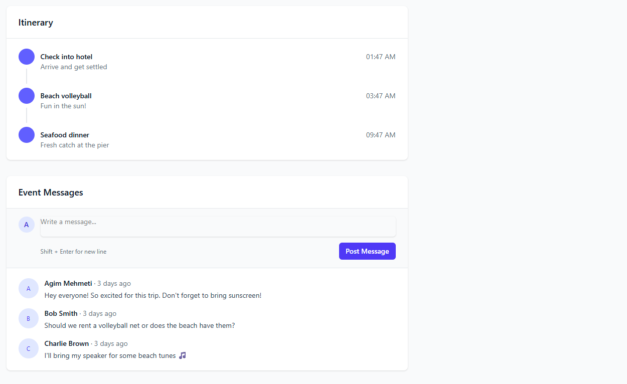Click the Seafood dinner timeline dot

click(x=26, y=134)
